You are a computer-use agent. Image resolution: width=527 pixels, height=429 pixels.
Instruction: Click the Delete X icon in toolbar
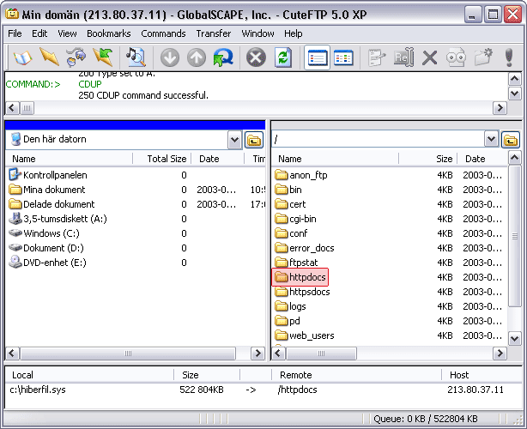[x=430, y=57]
